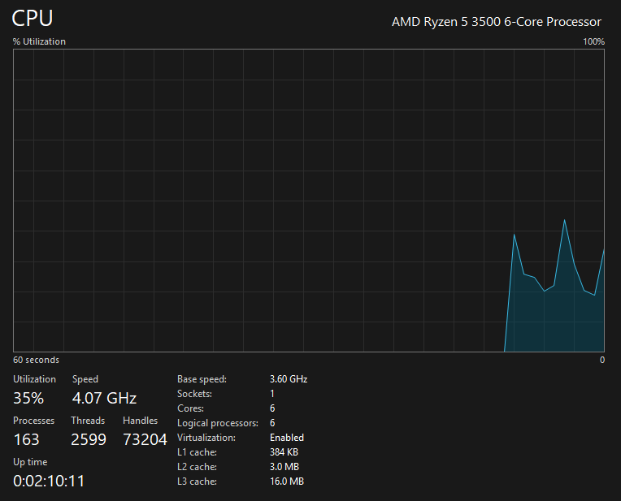Click the L1 cache label

coord(197,452)
